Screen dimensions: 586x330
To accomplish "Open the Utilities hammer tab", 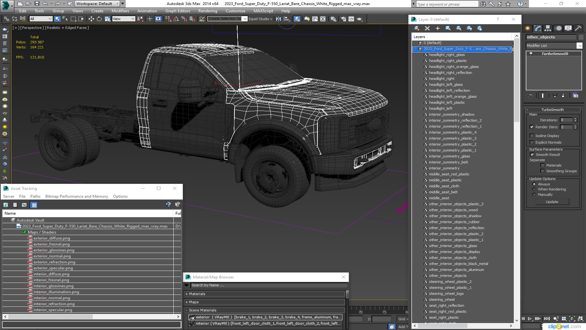I will 578,28.
